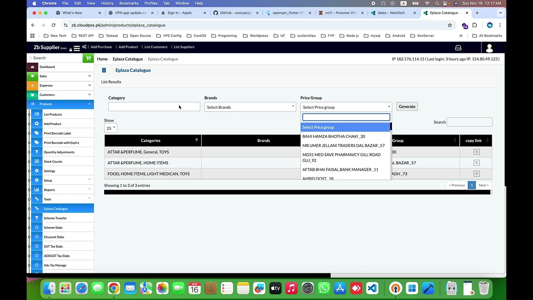The width and height of the screenshot is (533, 300).
Task: Click copy link icon for ATTAR &PERFUME, HOME ITEMS row
Action: [x=476, y=163]
